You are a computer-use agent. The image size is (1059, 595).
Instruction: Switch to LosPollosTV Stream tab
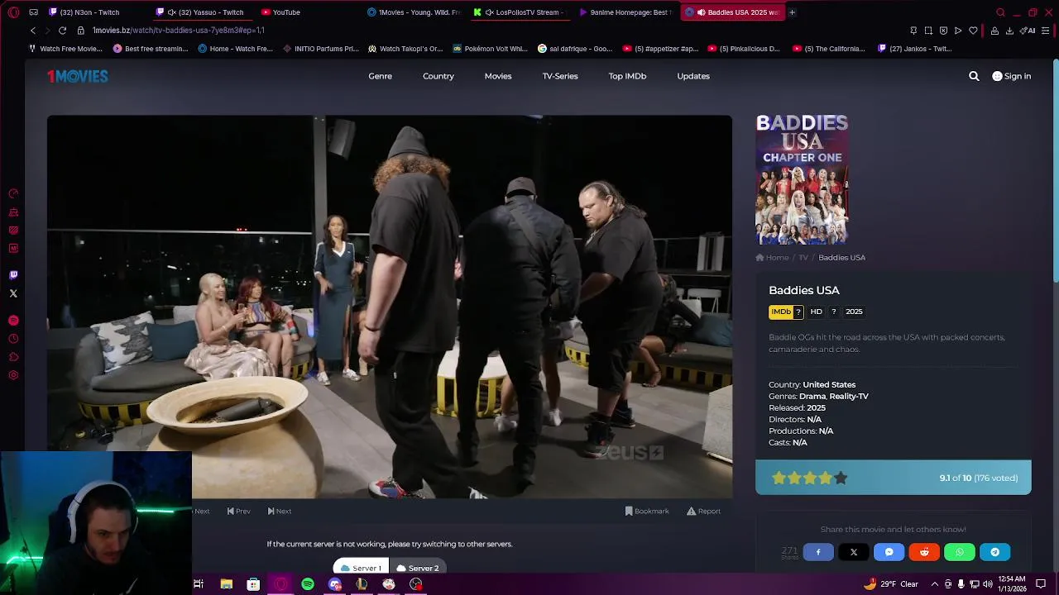point(521,12)
